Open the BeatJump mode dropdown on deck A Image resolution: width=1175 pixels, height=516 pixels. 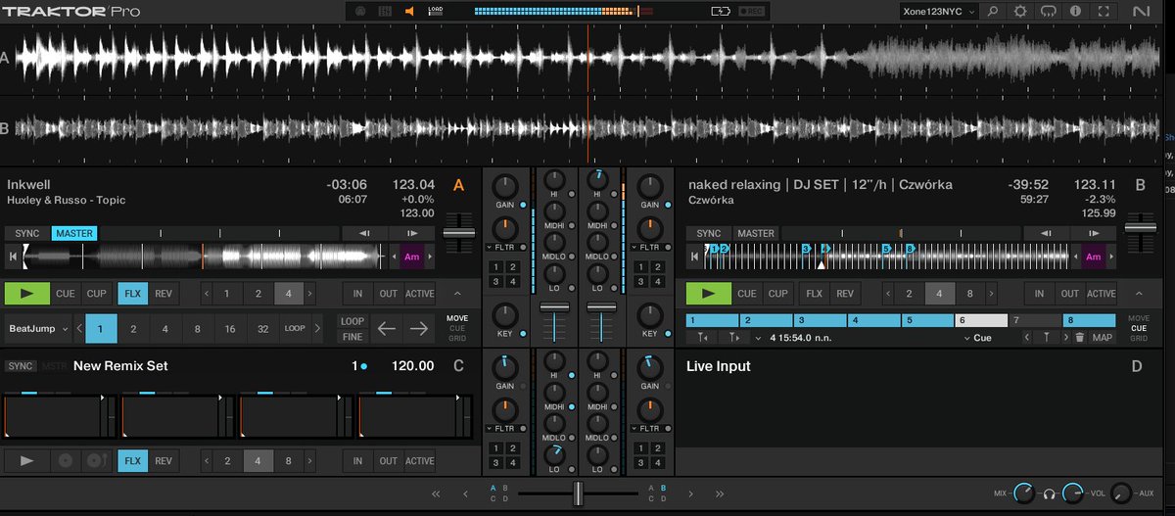(x=37, y=328)
